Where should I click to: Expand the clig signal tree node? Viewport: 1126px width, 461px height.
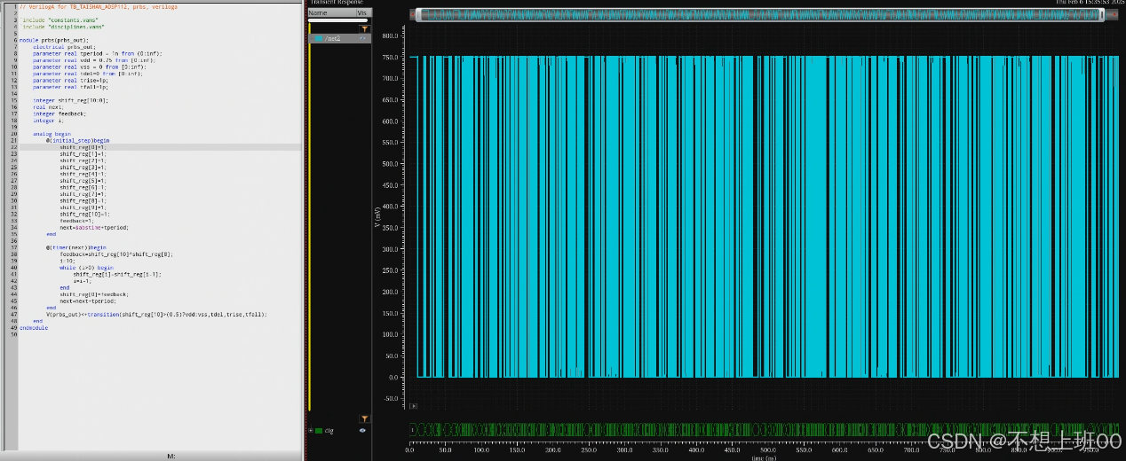coord(311,429)
